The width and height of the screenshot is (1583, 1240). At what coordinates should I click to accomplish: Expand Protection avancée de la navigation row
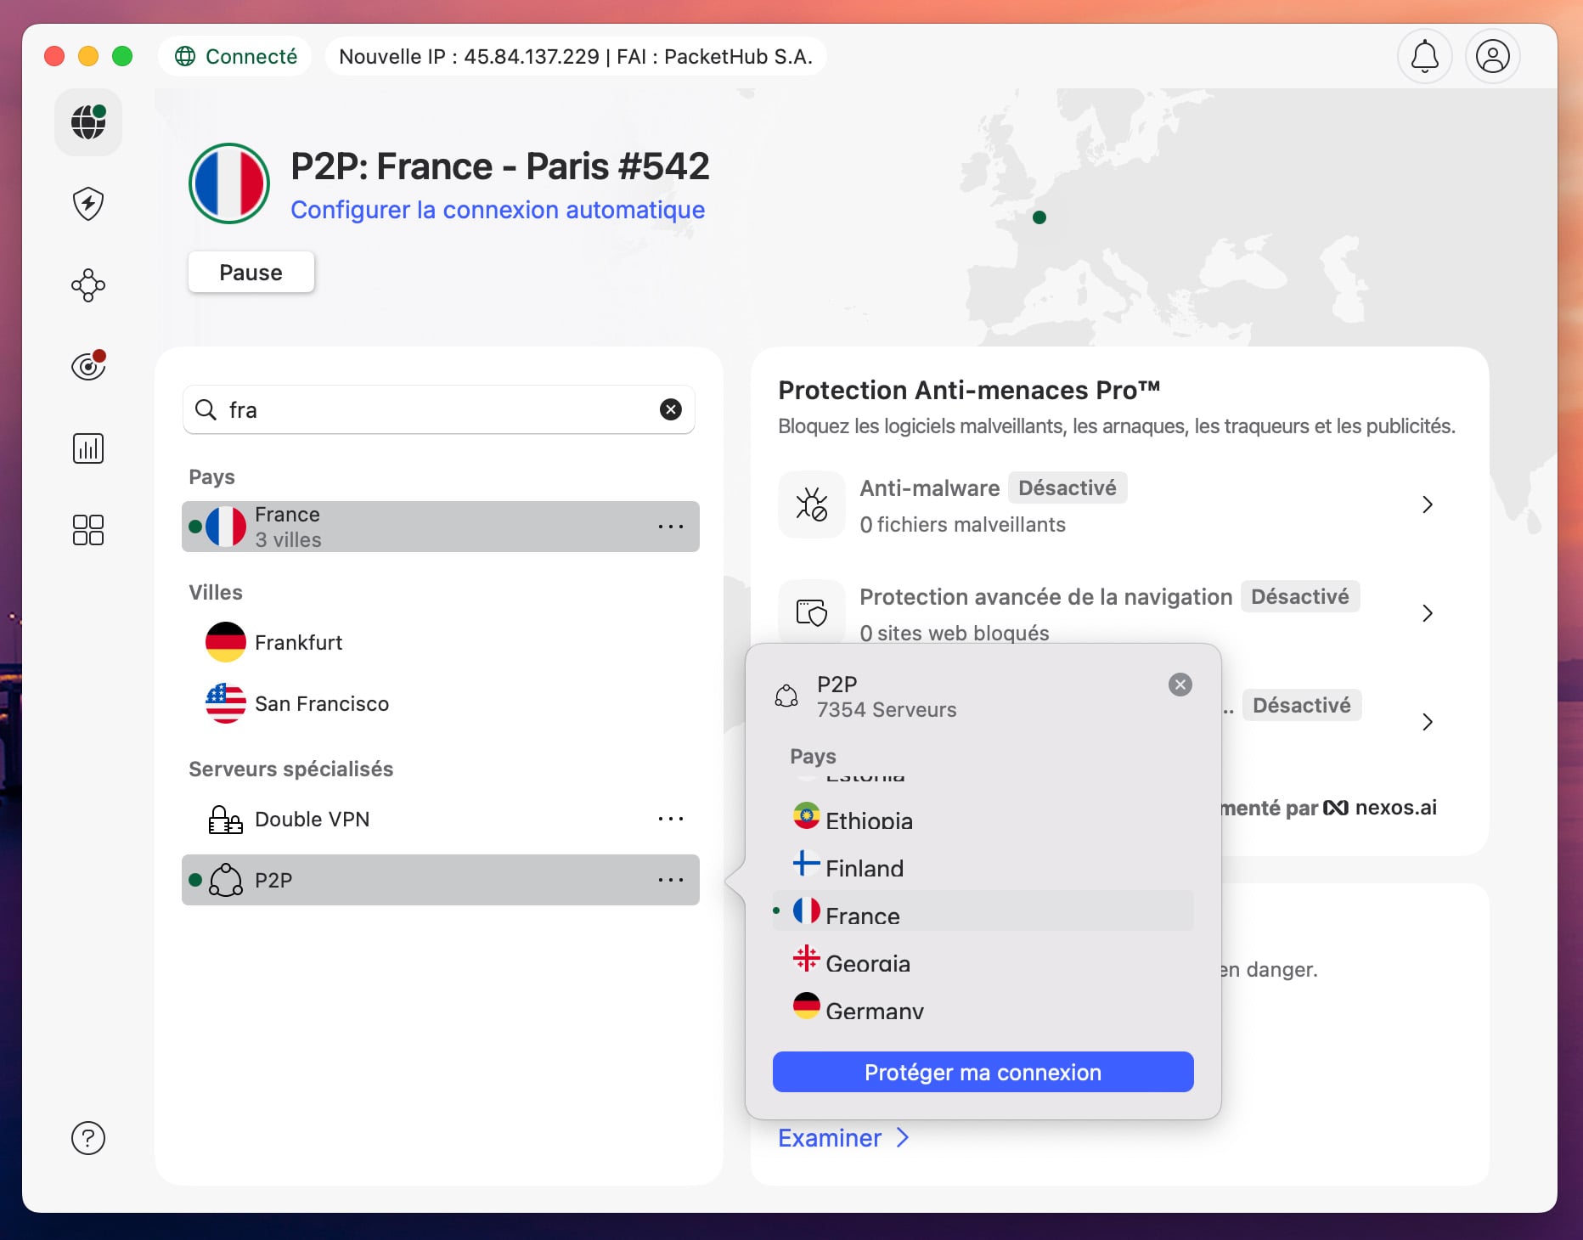point(1428,613)
